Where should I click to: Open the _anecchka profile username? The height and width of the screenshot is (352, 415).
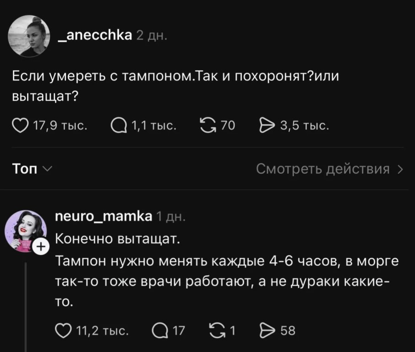coord(96,35)
